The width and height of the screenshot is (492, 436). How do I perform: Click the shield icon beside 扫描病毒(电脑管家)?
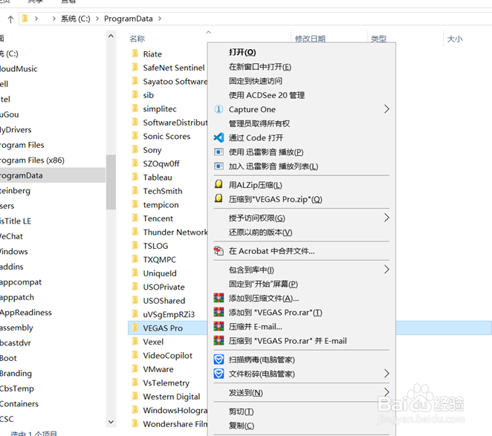point(219,359)
